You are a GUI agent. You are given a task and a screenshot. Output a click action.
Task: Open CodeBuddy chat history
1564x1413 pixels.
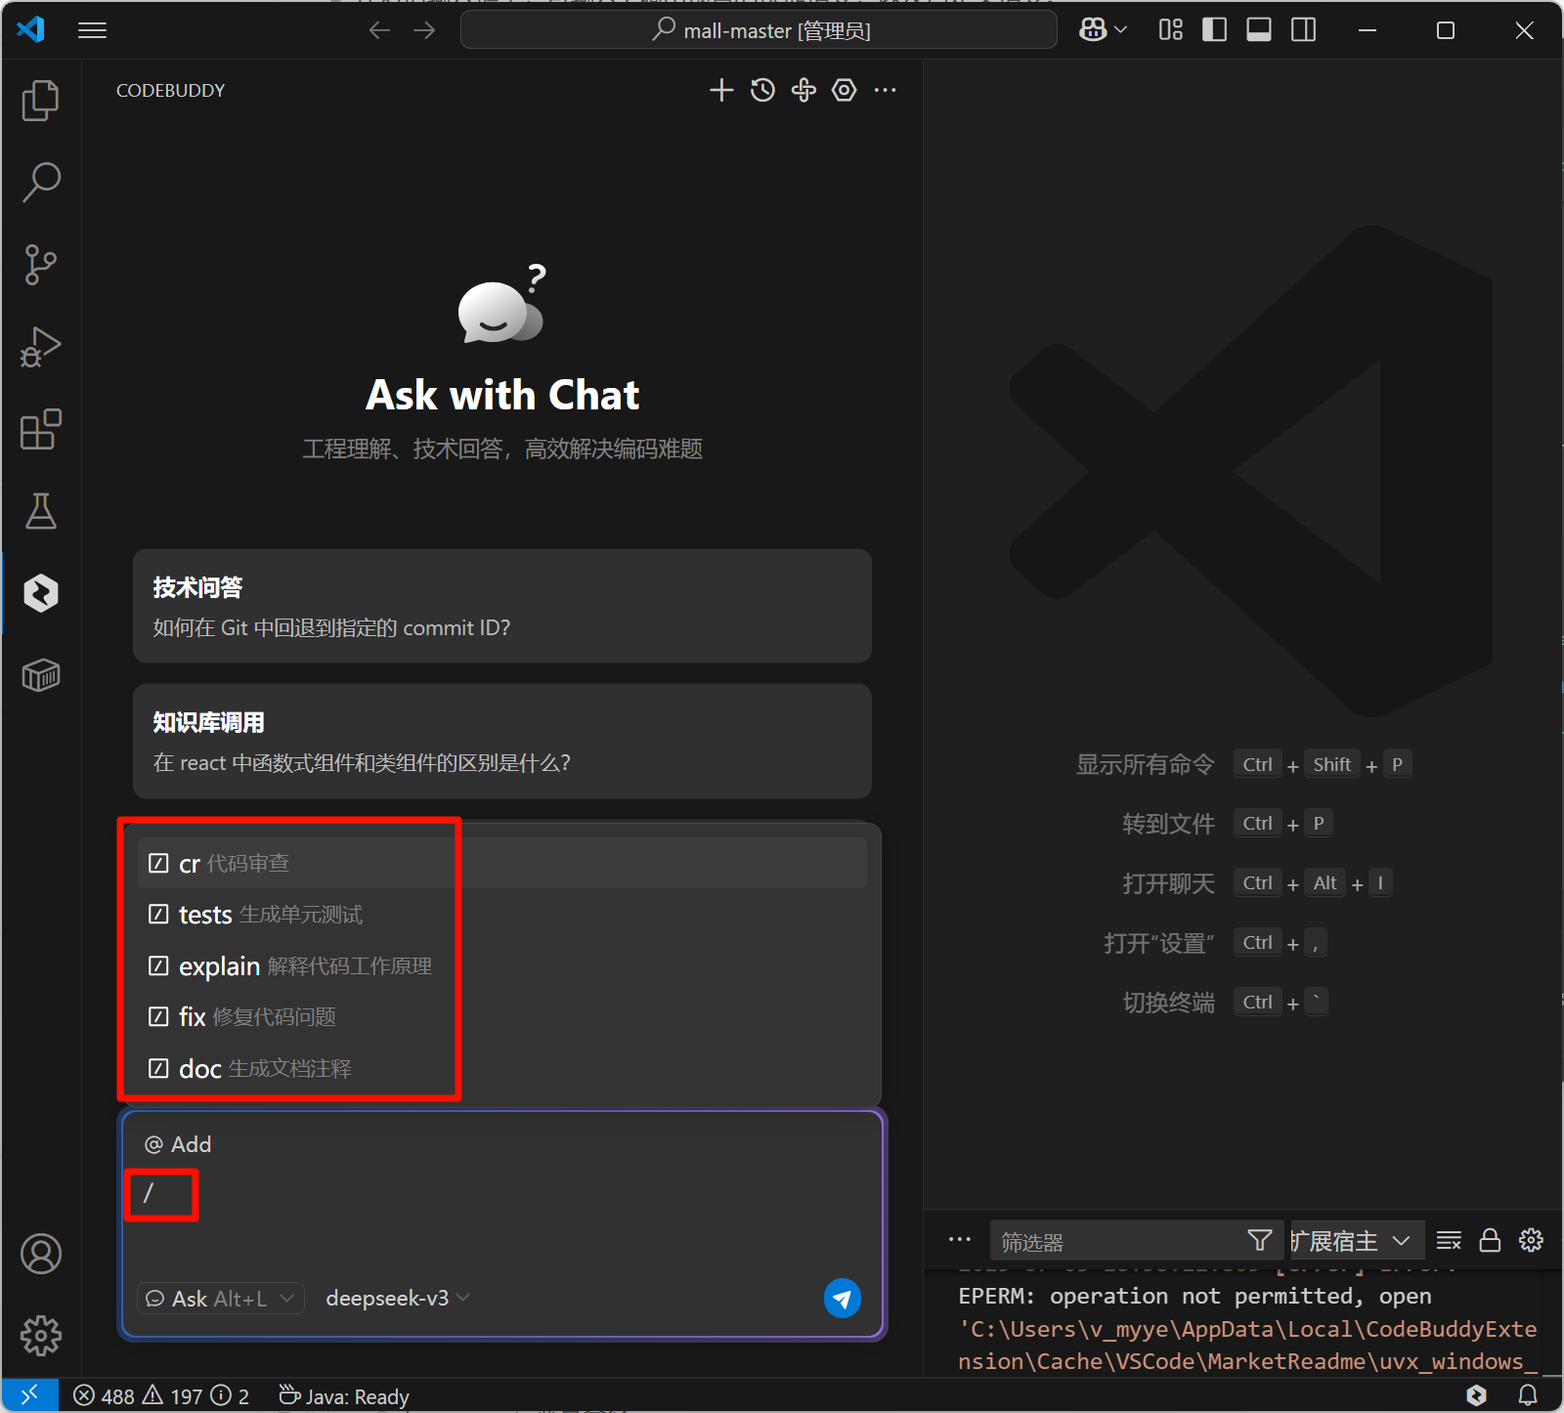(762, 90)
